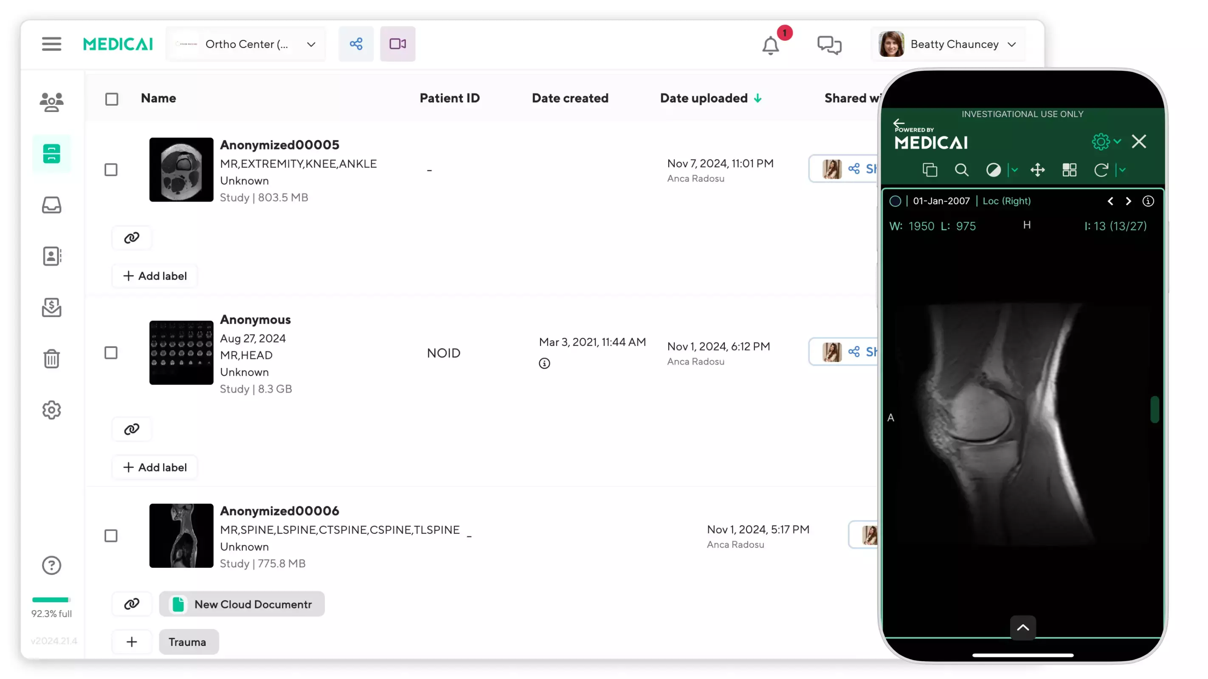
Task: Open Anonymized00006 spine thumbnail
Action: point(181,536)
